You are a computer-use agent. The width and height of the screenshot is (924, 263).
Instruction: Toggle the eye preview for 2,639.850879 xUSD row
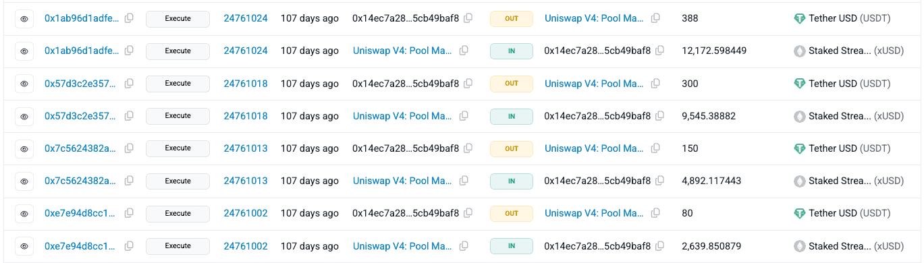pyautogui.click(x=24, y=246)
